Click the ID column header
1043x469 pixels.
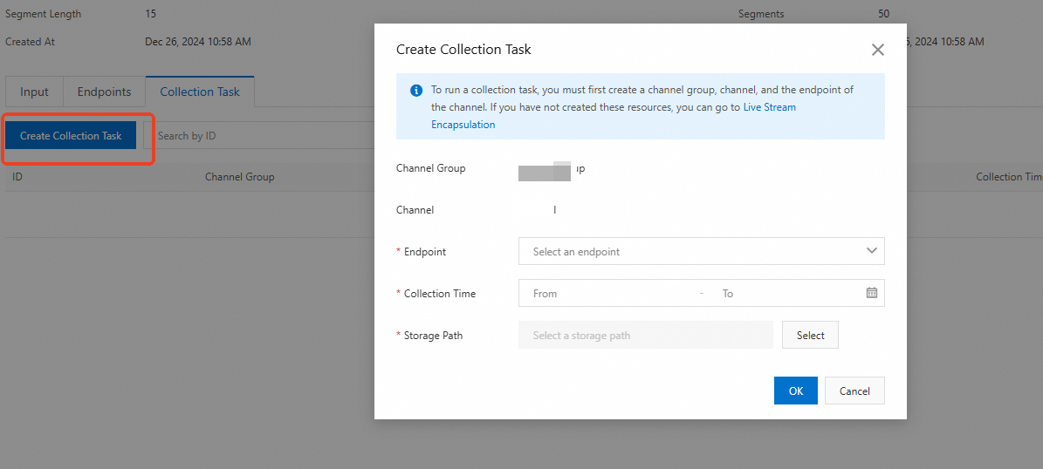tap(17, 177)
